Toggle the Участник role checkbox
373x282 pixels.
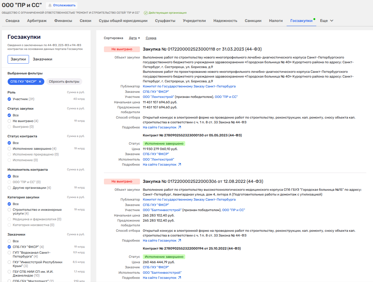10,99
